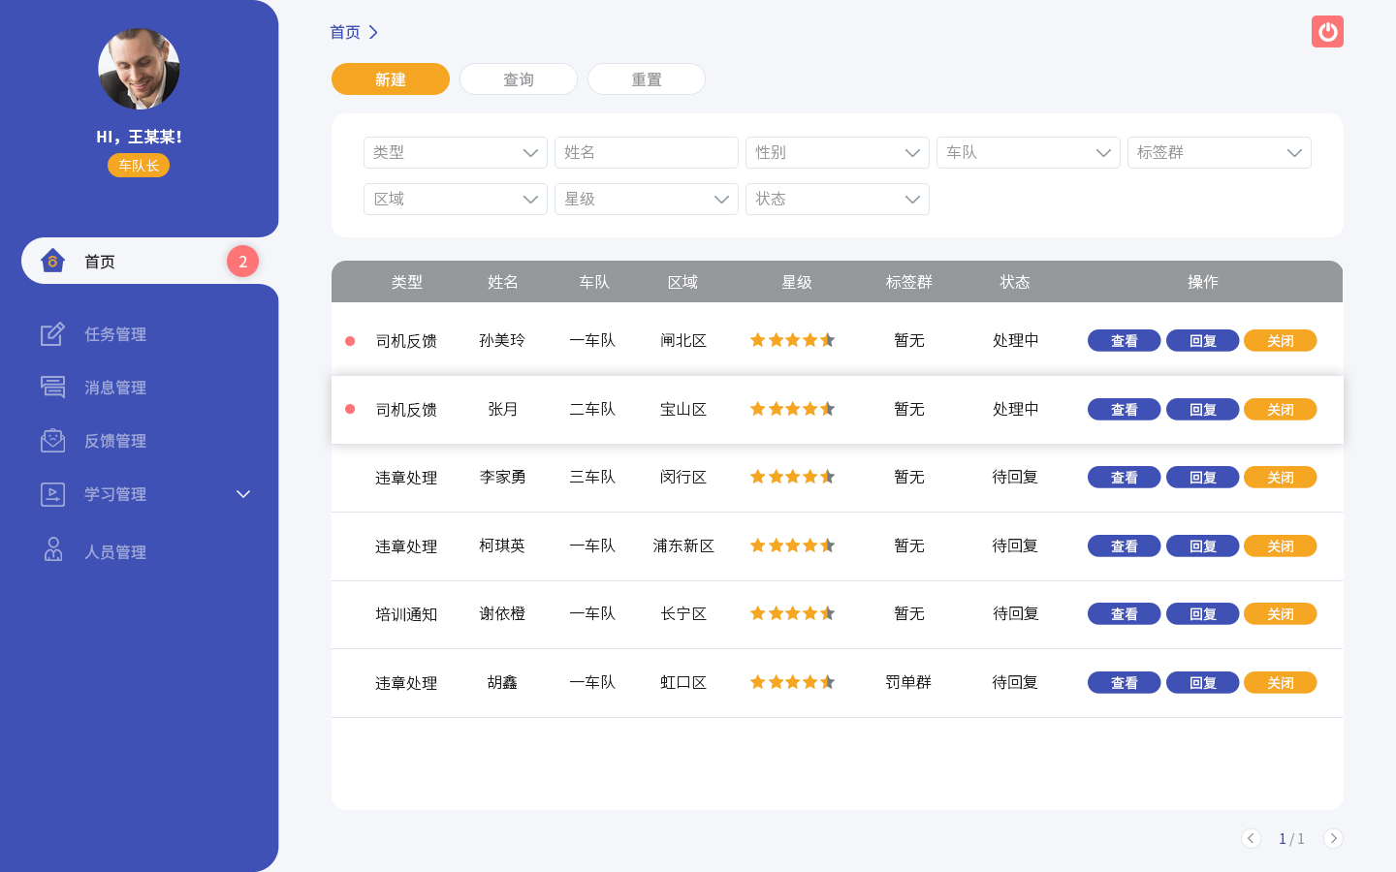Screen dimensions: 1396x872
Task: Open 消息管理 in the sidebar
Action: 115,388
